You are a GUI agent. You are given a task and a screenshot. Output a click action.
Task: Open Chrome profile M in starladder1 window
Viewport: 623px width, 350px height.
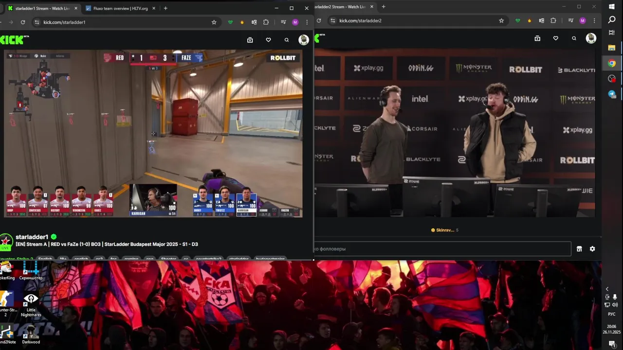click(x=295, y=22)
